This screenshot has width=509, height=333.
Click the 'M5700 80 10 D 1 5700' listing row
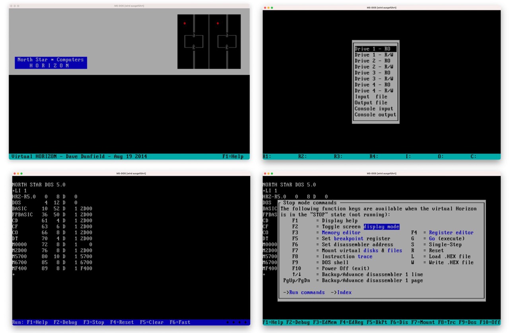click(x=52, y=256)
